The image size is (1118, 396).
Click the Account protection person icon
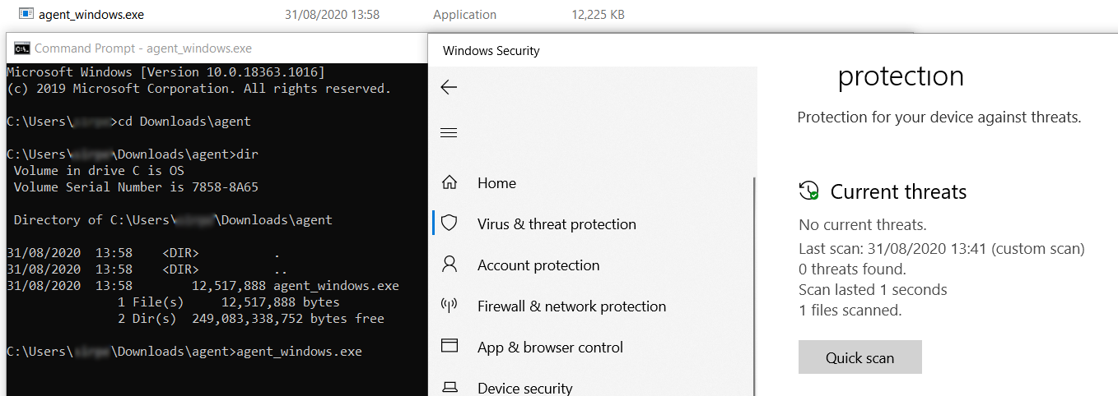point(450,265)
